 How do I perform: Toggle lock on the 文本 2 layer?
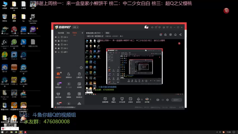click(x=59, y=48)
